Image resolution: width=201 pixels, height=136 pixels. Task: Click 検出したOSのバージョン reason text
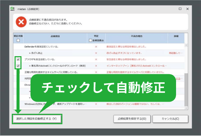tap(135, 104)
